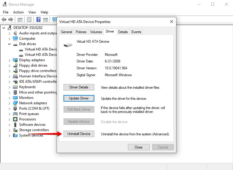Click the Show/Hide Console Tree toolbar icon
Viewport: 233px width, 170px height.
pyautogui.click(x=20, y=20)
